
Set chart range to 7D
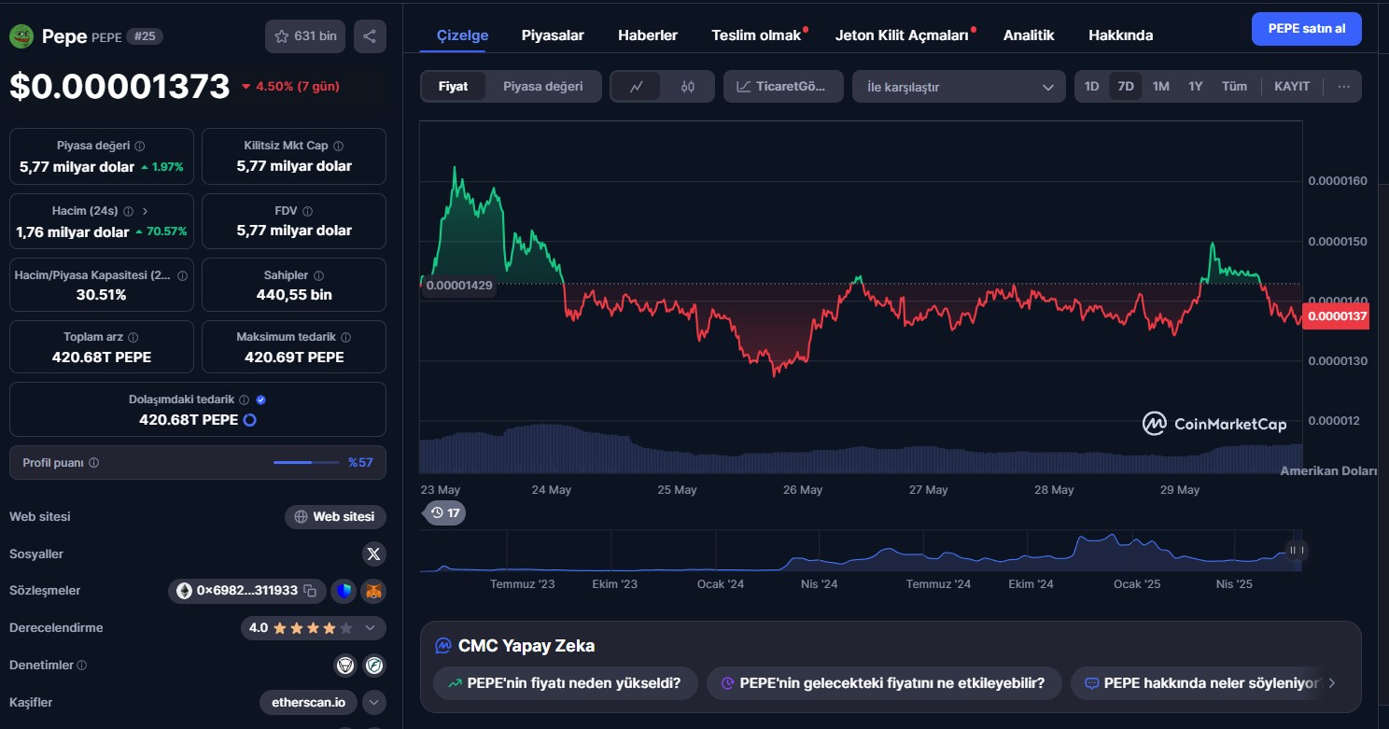1126,87
